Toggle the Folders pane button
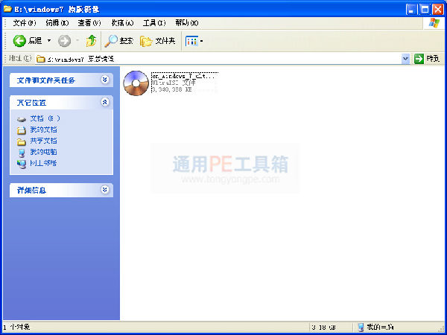Viewport: 447px width, 335px height. [x=158, y=41]
